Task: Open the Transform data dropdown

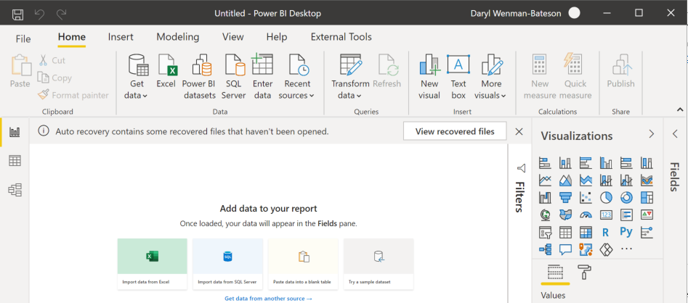Action: point(350,77)
